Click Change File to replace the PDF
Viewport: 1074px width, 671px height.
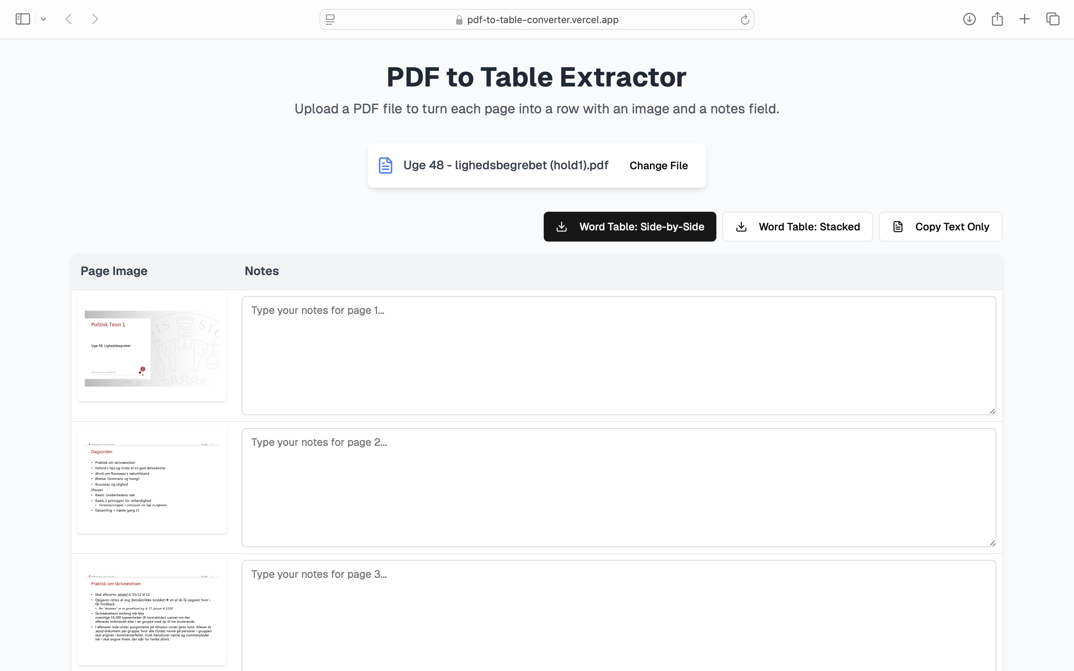(x=658, y=165)
